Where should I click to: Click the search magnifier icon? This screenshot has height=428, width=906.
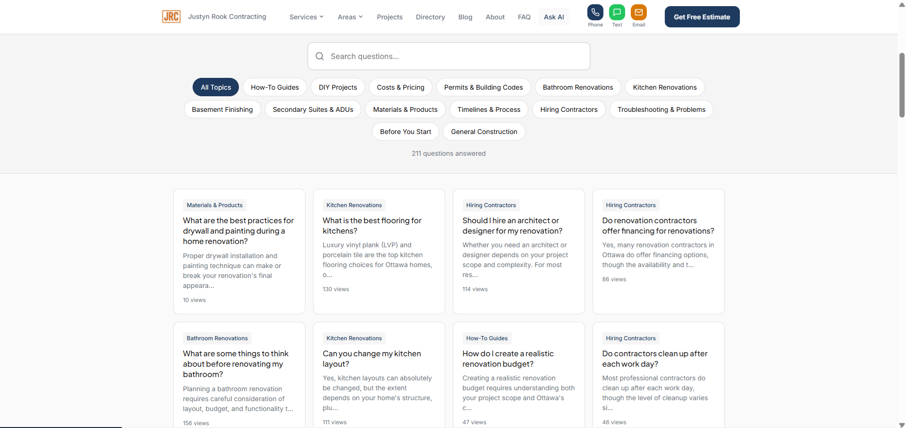click(320, 56)
